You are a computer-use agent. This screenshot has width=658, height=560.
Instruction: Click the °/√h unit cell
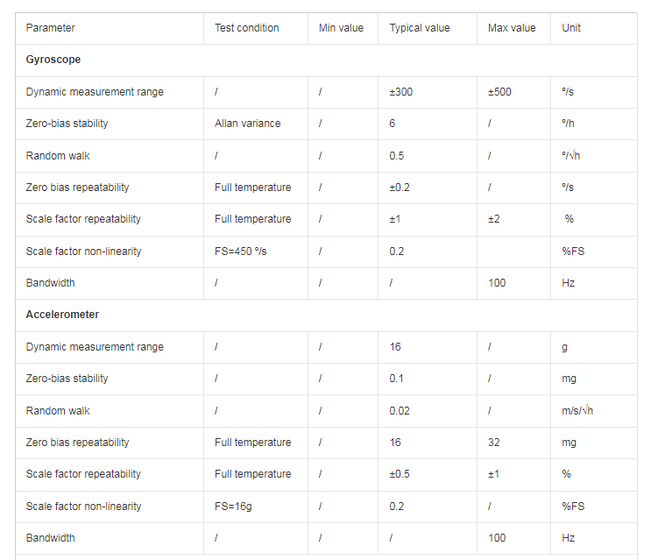[594, 156]
